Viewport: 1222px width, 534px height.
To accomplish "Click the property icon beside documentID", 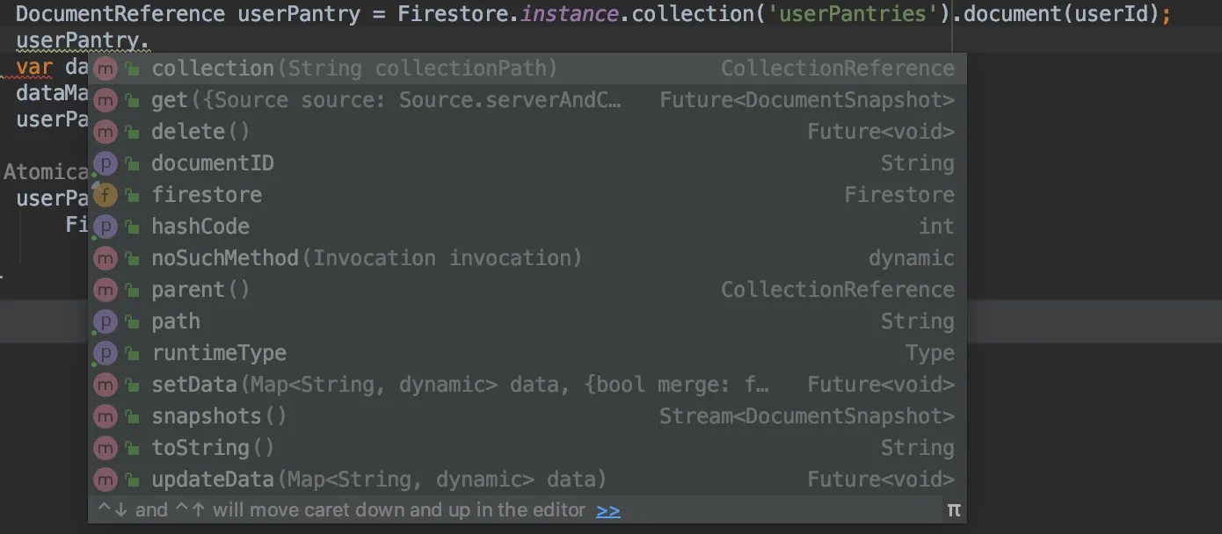I will (105, 163).
